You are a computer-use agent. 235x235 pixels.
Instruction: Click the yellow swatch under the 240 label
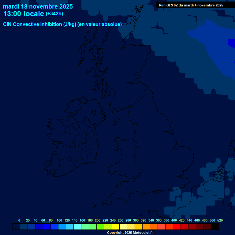pyautogui.click(x=116, y=227)
